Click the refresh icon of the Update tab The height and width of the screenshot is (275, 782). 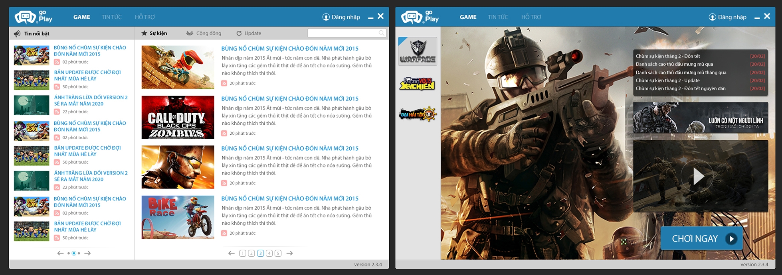(239, 33)
